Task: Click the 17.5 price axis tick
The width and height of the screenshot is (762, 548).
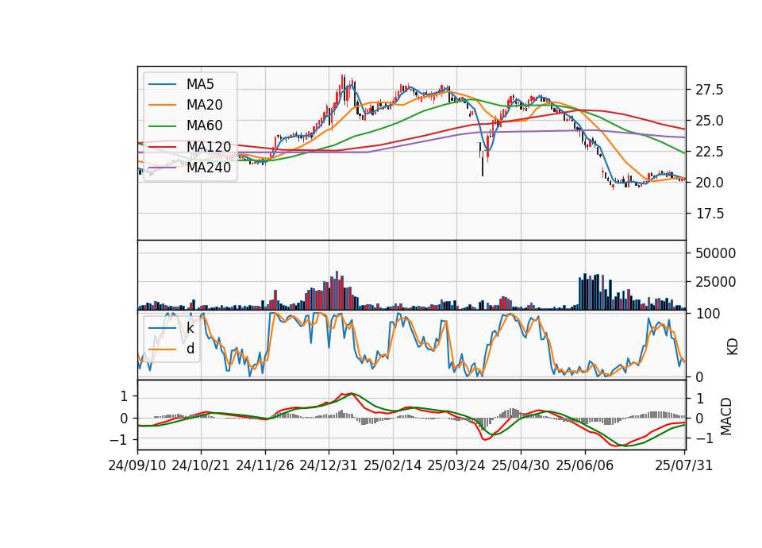Action: [710, 214]
